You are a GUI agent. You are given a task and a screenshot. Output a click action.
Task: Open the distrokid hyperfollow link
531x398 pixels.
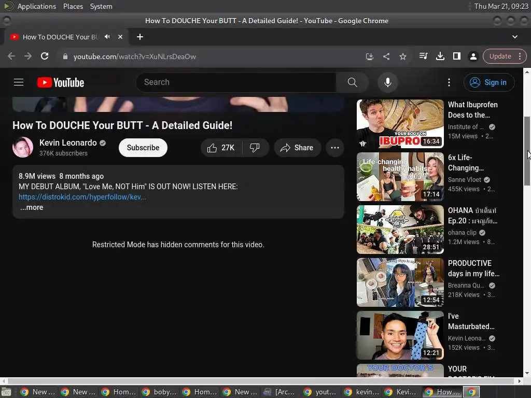[x=82, y=197]
